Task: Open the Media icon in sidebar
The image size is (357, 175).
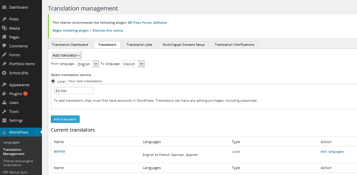Action: [4, 28]
